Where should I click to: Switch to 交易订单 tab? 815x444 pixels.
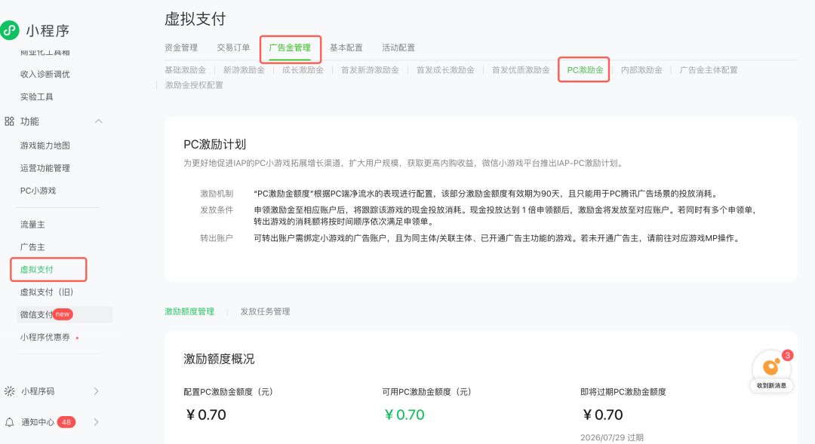pyautogui.click(x=233, y=47)
